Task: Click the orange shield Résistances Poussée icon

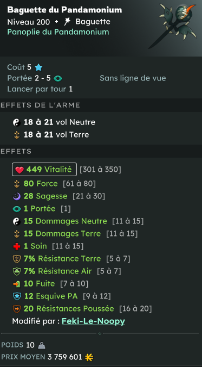Action: tap(17, 309)
